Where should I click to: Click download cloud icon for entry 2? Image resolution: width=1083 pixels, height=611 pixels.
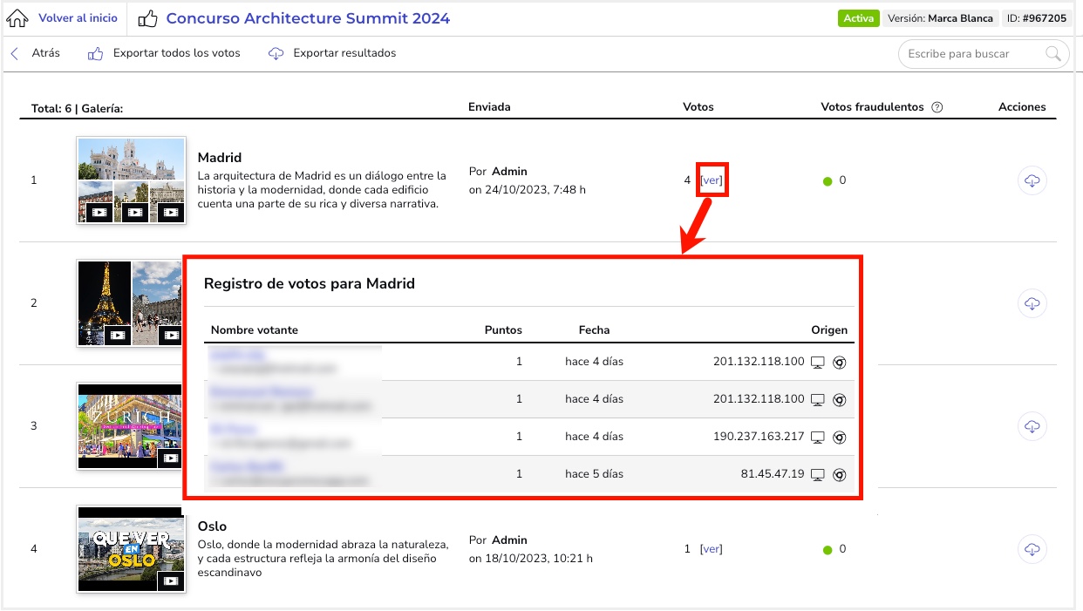pyautogui.click(x=1032, y=303)
